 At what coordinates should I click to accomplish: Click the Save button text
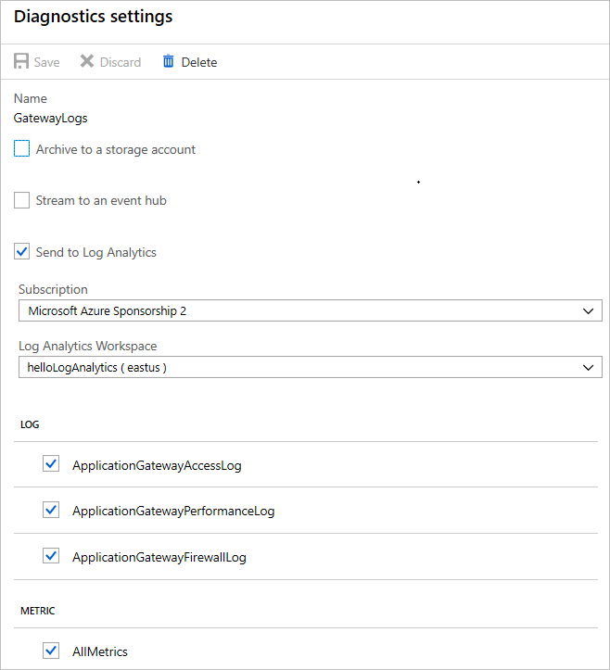coord(46,63)
